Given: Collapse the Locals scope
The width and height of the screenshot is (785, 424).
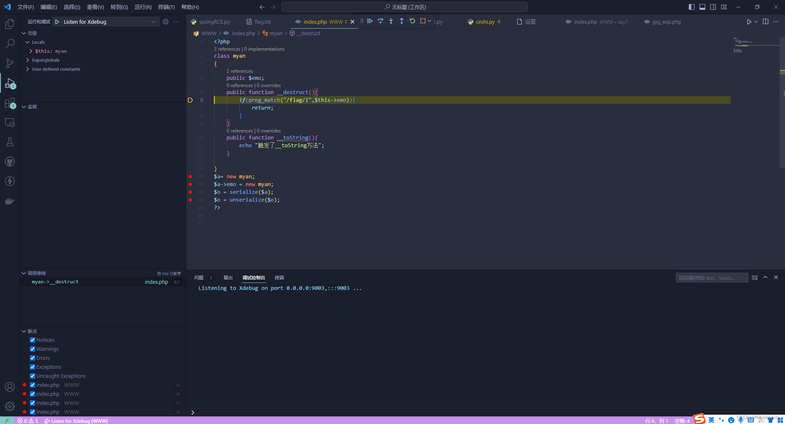Looking at the screenshot, I should pyautogui.click(x=27, y=42).
